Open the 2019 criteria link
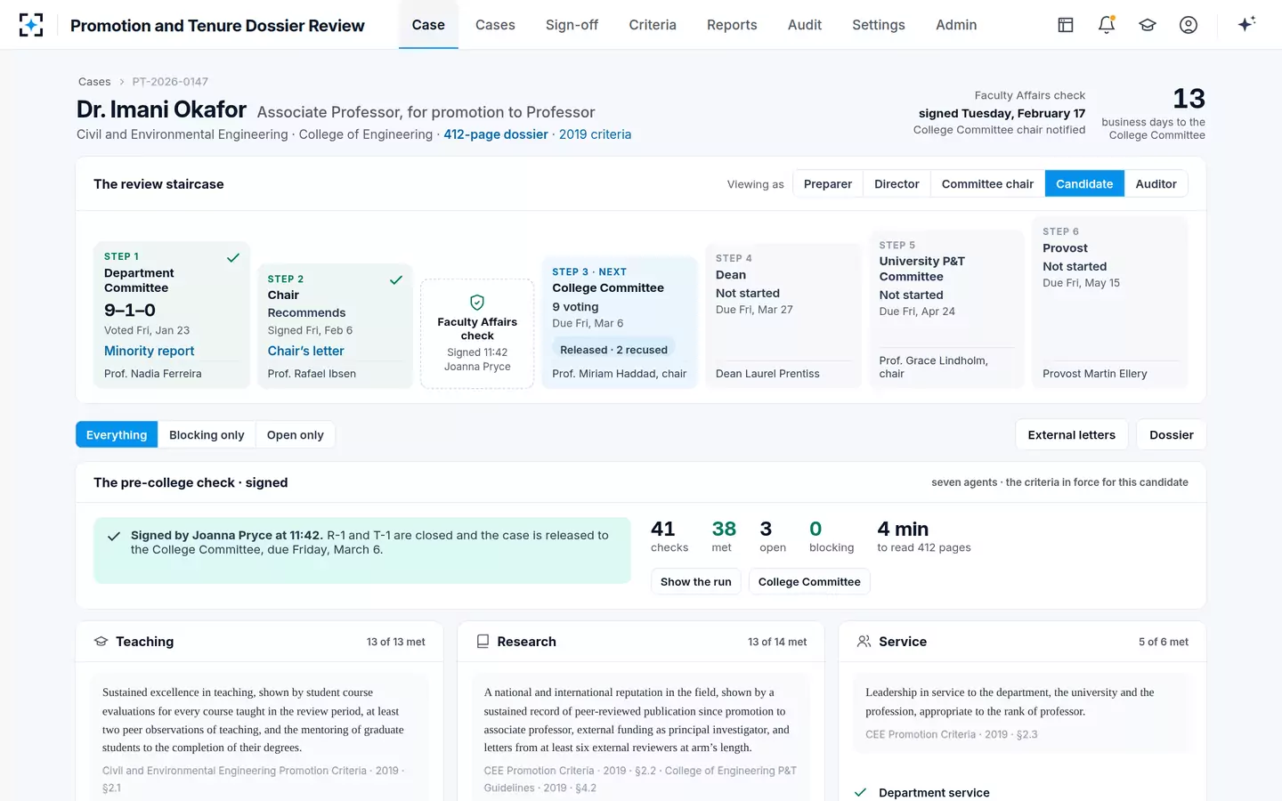The height and width of the screenshot is (801, 1282). 595,134
